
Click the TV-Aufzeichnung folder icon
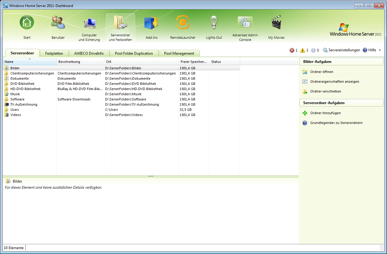point(7,104)
